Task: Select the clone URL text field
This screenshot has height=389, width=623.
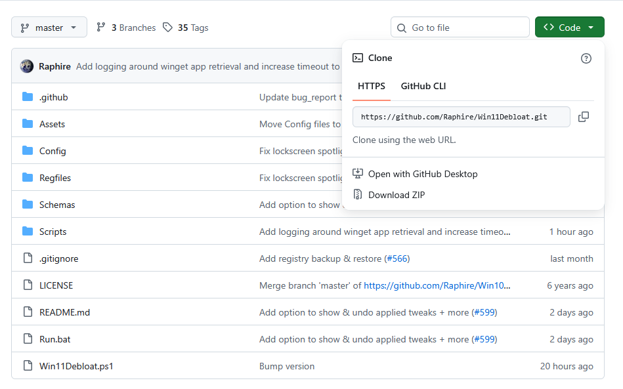Action: click(x=462, y=117)
